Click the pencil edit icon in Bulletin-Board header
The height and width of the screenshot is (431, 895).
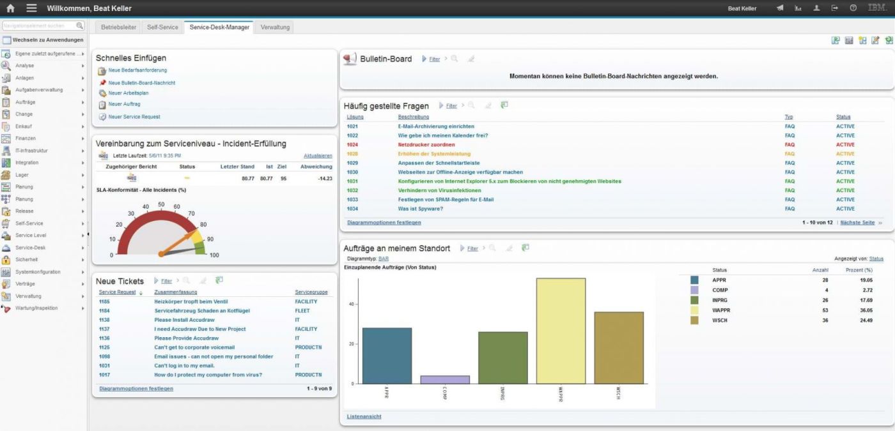coord(471,58)
